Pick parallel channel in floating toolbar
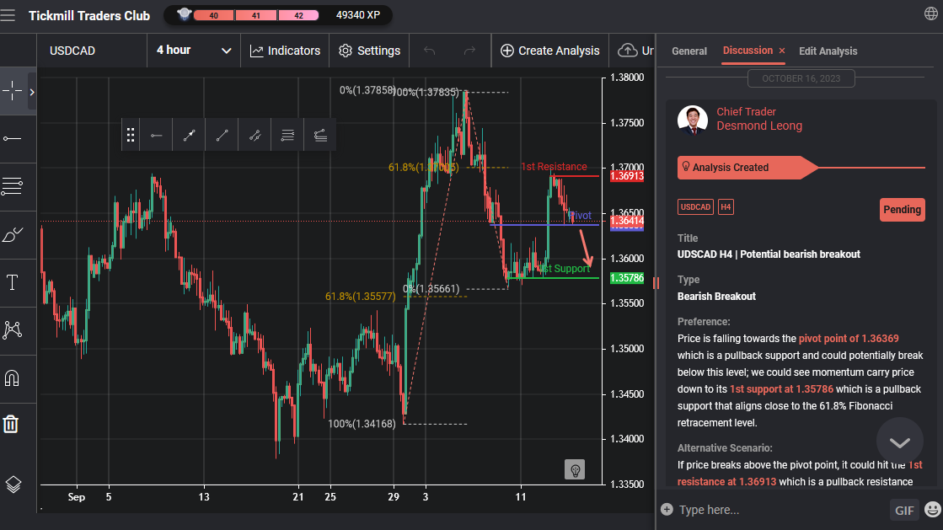 287,136
